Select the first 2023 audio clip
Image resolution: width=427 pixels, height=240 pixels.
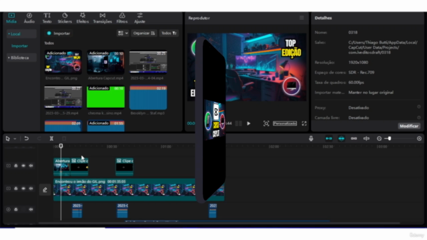[77, 211]
